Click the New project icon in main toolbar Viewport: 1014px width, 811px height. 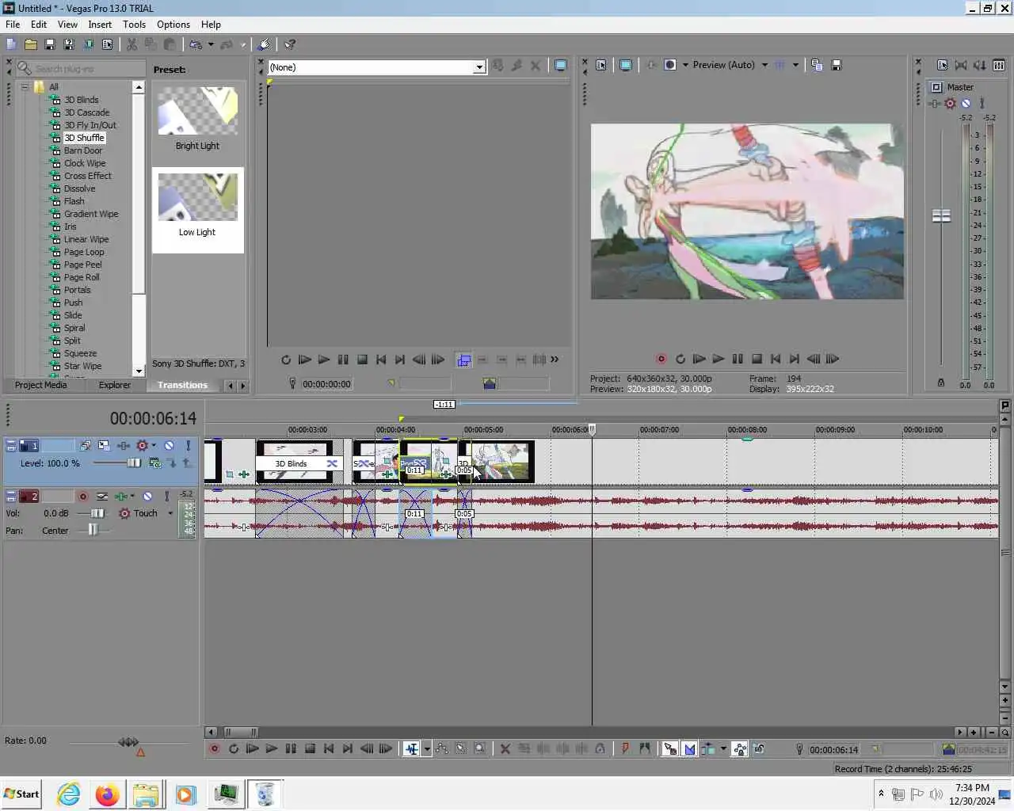11,44
